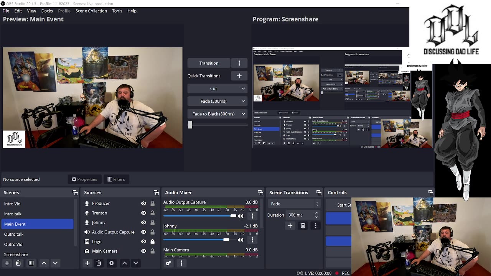Increase the transition duration with up stepper
The image size is (491, 276).
(x=316, y=213)
